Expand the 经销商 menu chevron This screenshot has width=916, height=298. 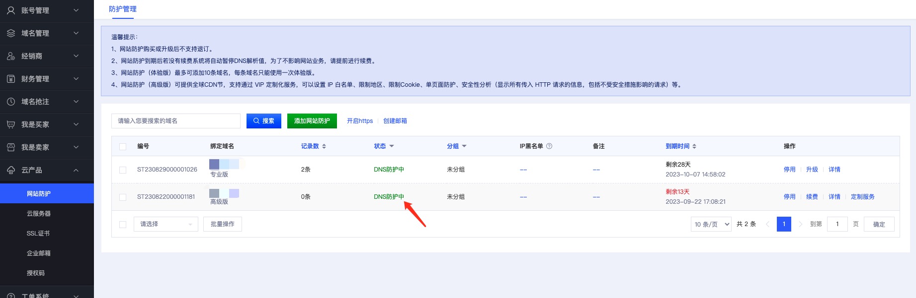76,56
